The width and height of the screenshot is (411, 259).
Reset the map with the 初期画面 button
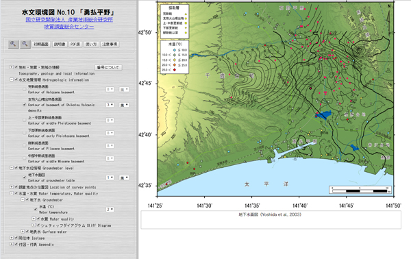click(41, 45)
